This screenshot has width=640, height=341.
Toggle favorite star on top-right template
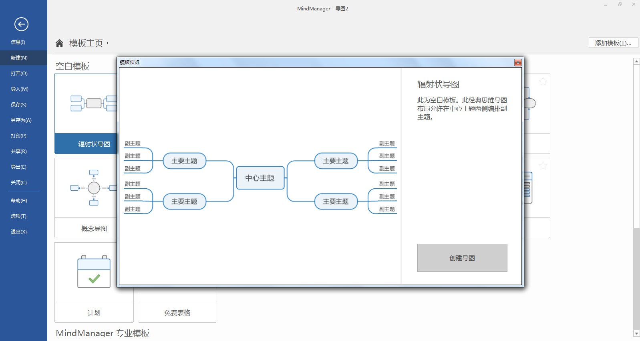[543, 82]
